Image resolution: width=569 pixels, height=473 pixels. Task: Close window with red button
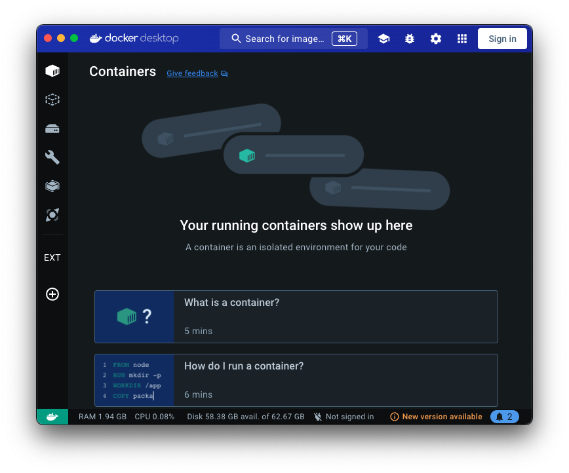[48, 38]
